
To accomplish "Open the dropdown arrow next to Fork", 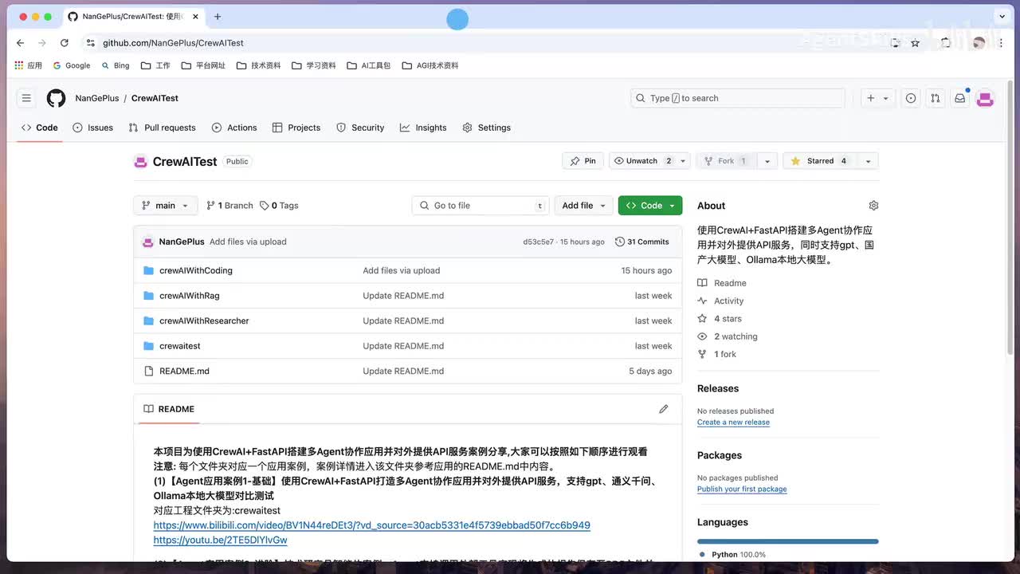I will [767, 161].
